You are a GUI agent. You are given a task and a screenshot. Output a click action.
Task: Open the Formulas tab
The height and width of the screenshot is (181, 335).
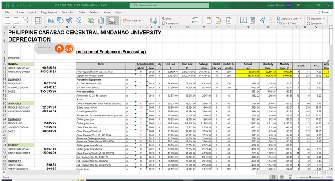point(67,12)
